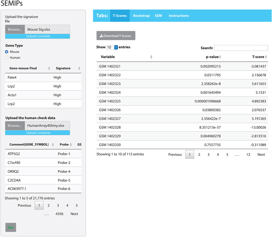This screenshot has width=272, height=237.
Task: Go to page 3 of human check data
Action: click(58, 205)
